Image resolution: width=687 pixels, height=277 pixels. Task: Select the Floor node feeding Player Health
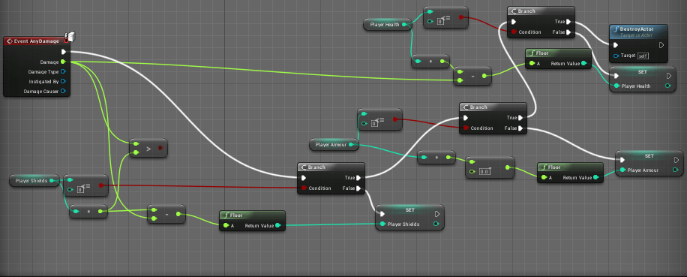[x=558, y=59]
